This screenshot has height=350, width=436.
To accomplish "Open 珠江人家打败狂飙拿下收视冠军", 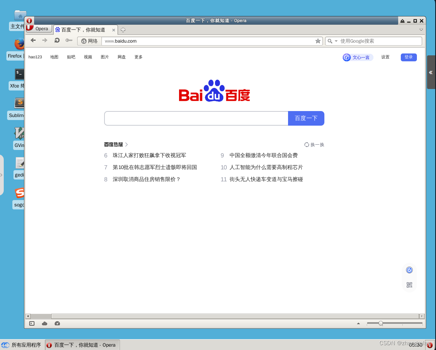I will coord(149,156).
